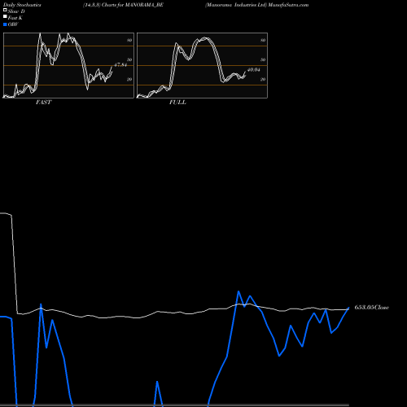This screenshot has height=407, width=407.
Task: Click the 47.84 value in FAST chart
Action: pyautogui.click(x=120, y=65)
